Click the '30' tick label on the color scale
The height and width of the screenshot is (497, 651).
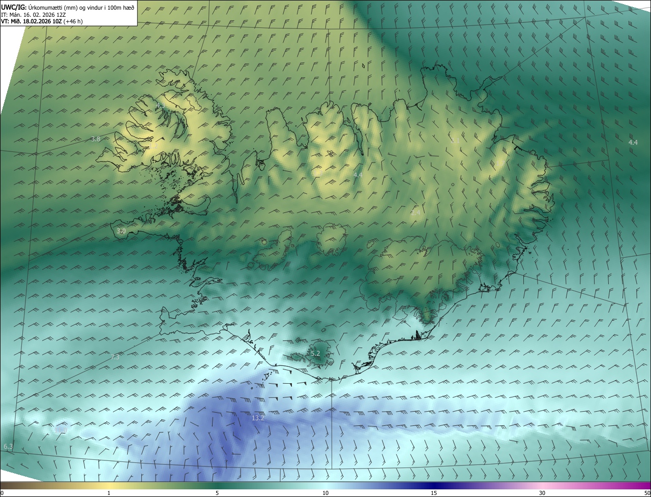(x=542, y=493)
